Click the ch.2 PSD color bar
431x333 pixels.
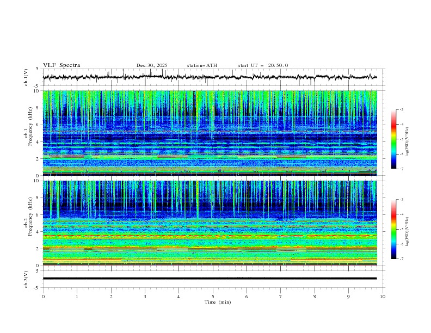[x=394, y=229]
